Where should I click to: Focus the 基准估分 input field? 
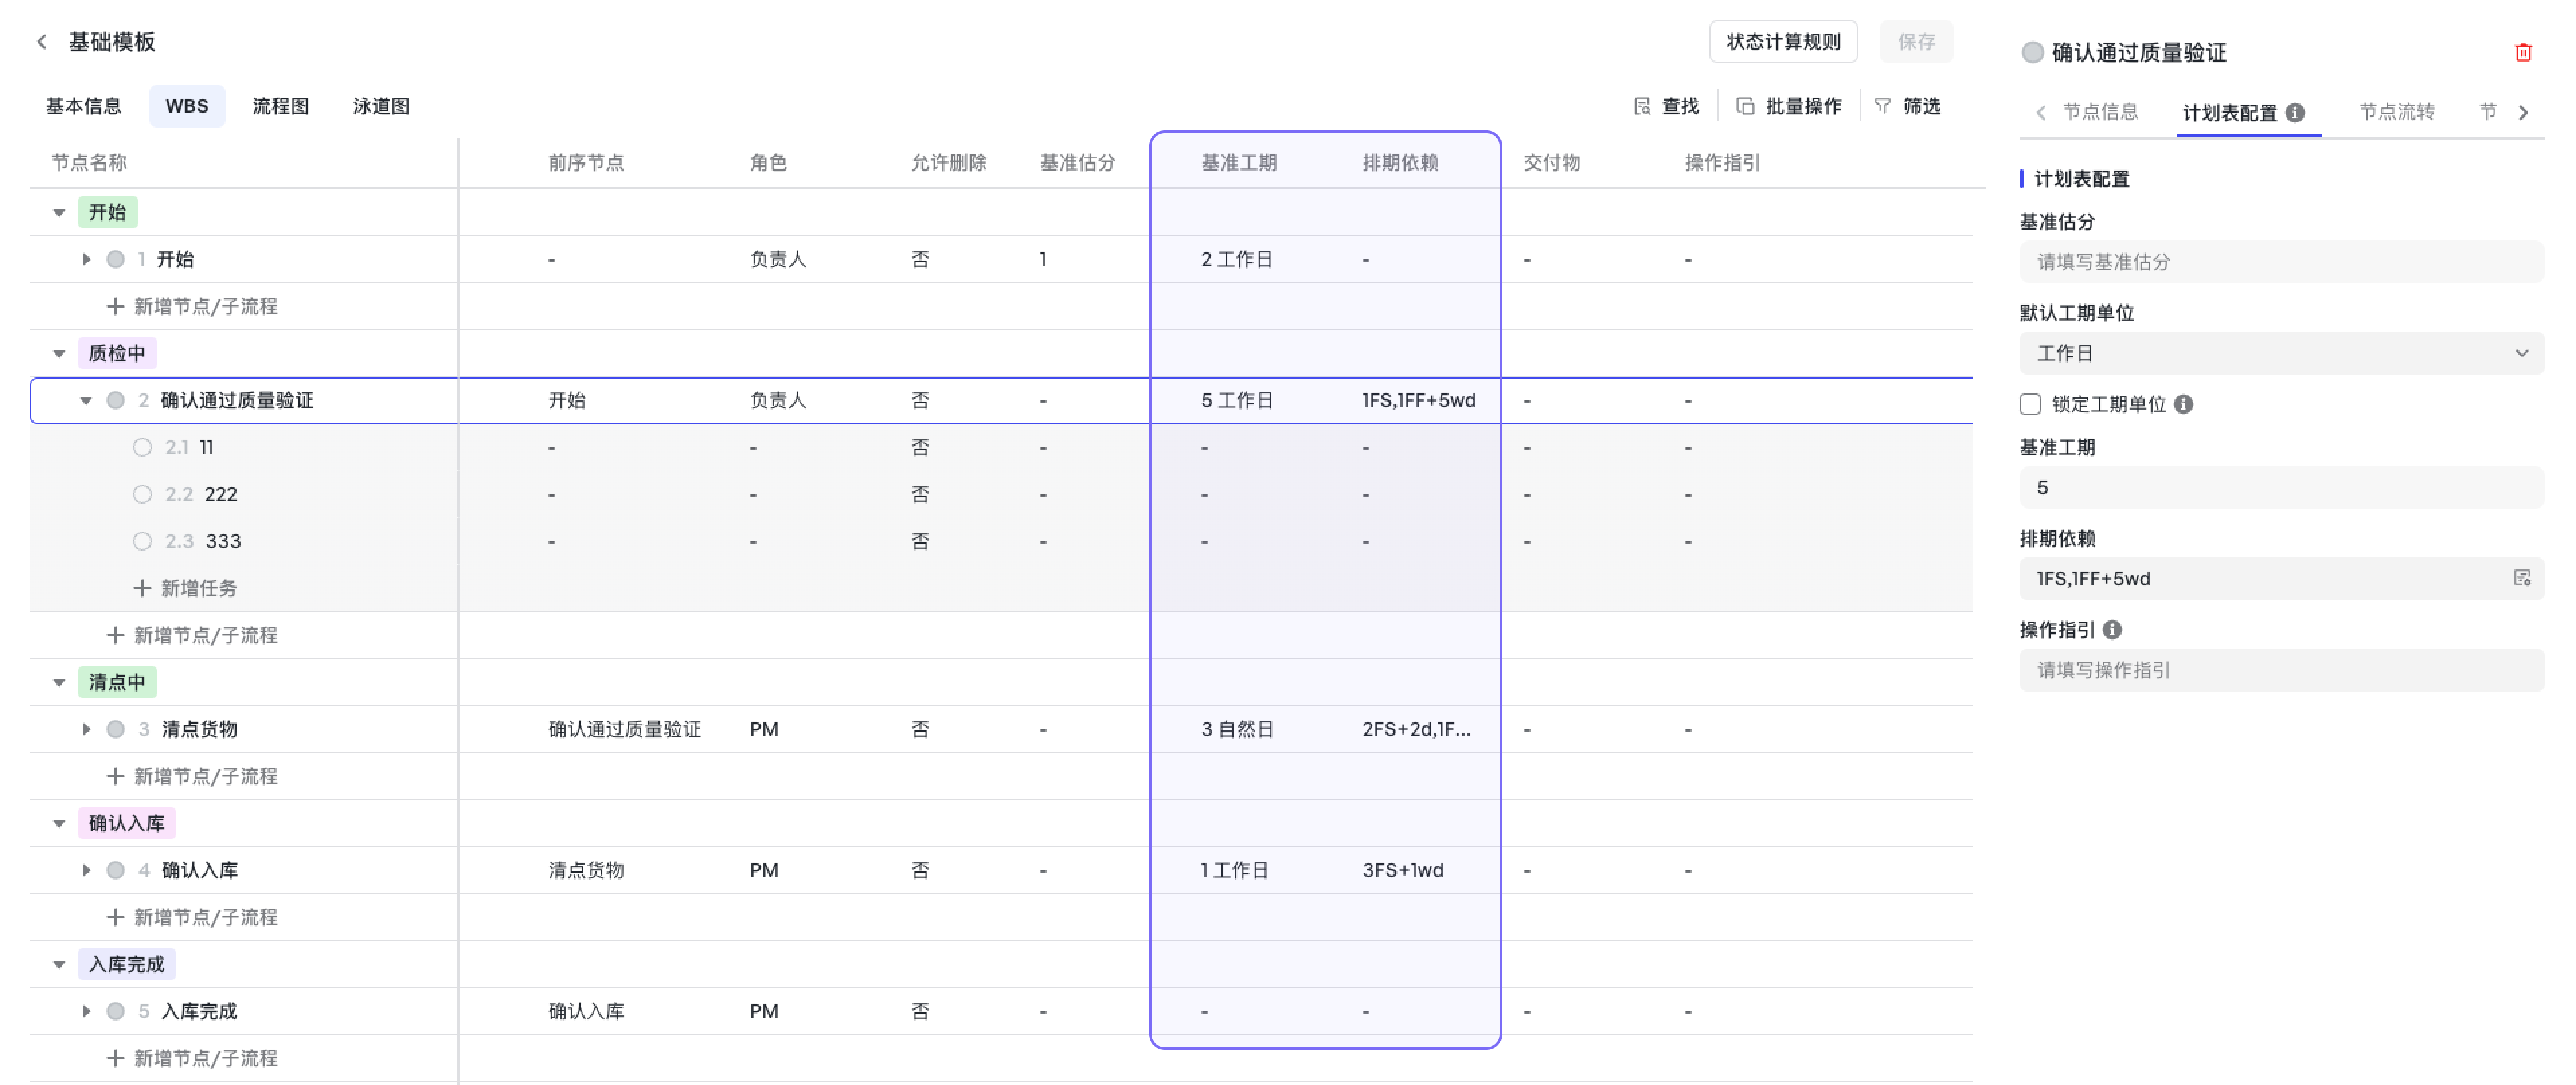tap(2281, 262)
